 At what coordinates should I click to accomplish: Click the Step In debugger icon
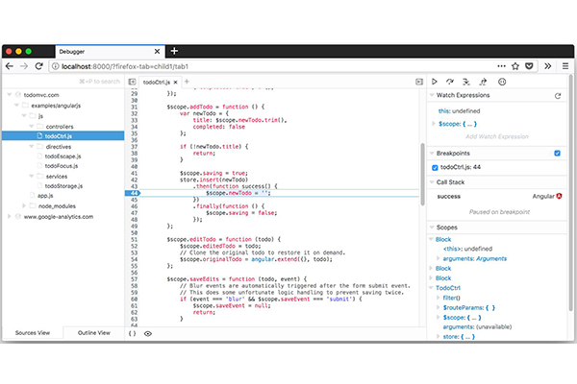point(466,82)
